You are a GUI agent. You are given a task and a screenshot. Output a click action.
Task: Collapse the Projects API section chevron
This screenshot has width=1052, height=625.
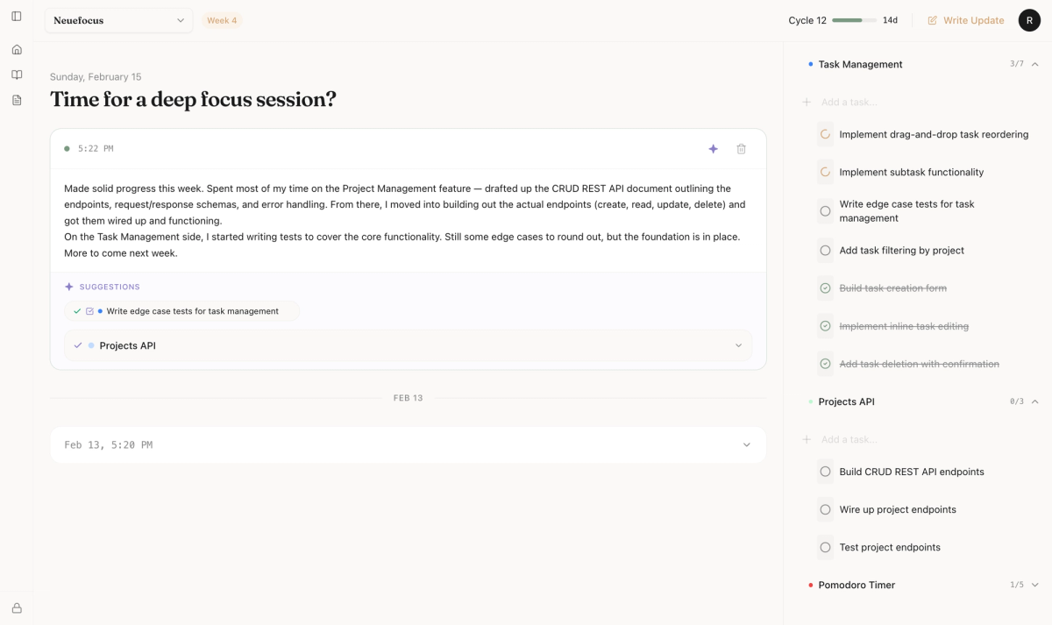coord(1035,401)
